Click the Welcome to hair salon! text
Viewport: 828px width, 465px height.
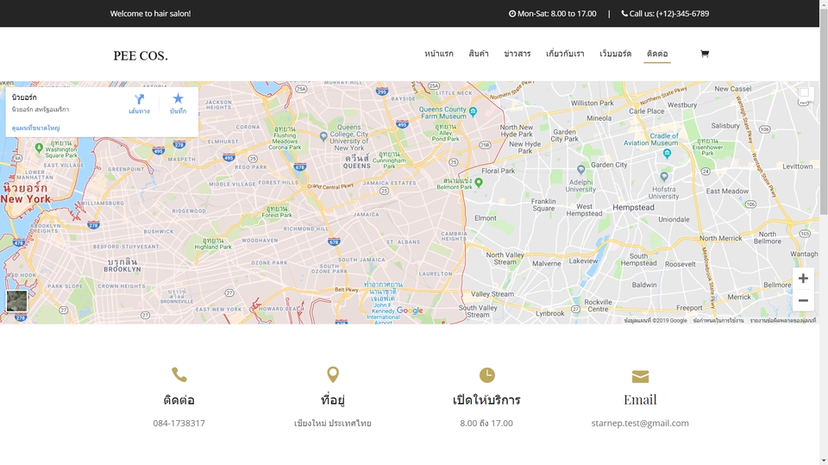click(150, 14)
